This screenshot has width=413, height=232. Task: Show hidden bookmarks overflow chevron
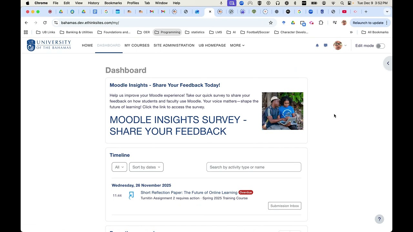351,32
